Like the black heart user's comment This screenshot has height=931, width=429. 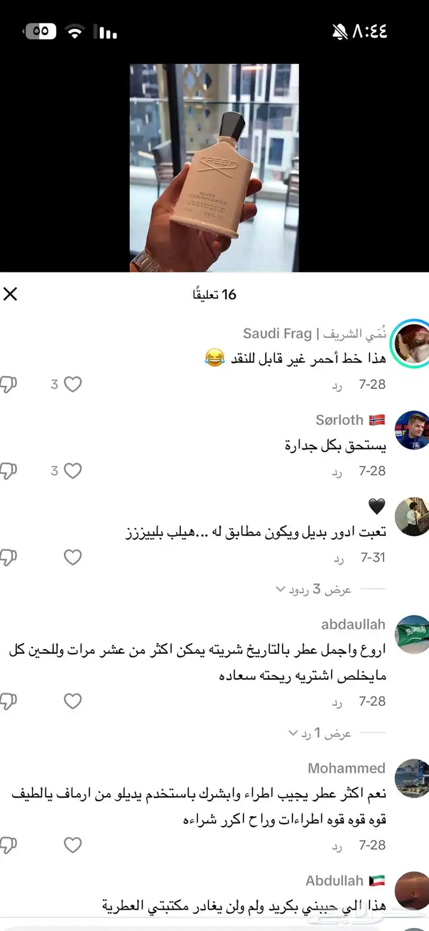tap(73, 557)
